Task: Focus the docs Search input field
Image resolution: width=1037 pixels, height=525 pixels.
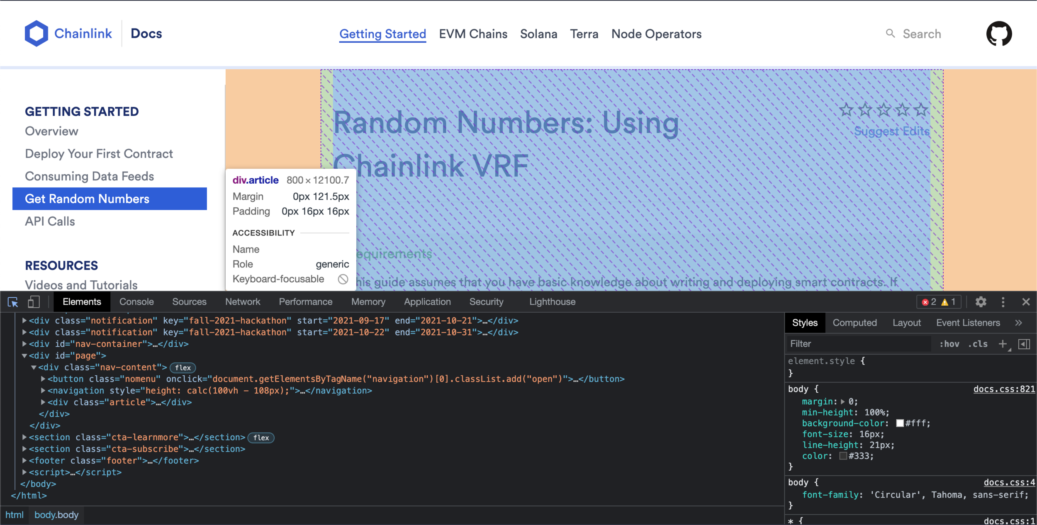Action: point(922,34)
